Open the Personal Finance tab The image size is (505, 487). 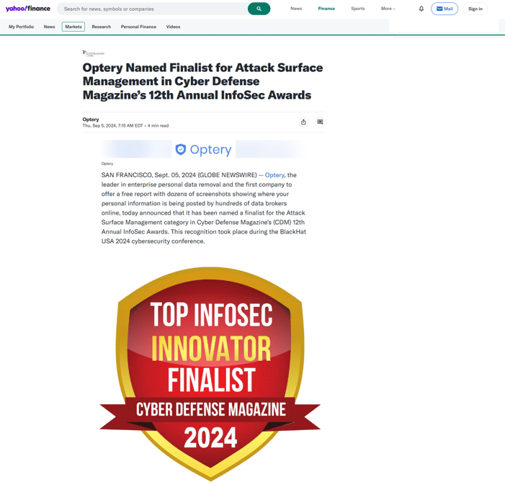(x=138, y=27)
